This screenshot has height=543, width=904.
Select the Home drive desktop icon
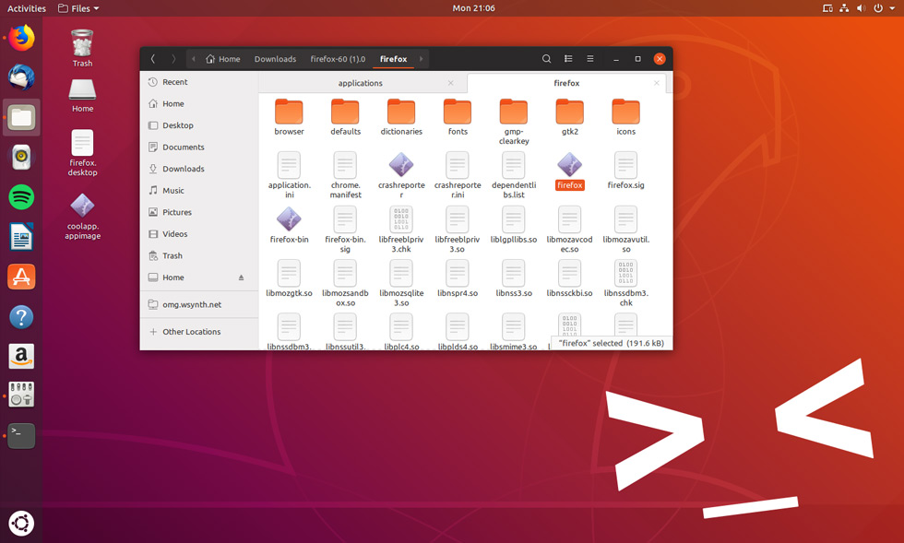pos(82,96)
